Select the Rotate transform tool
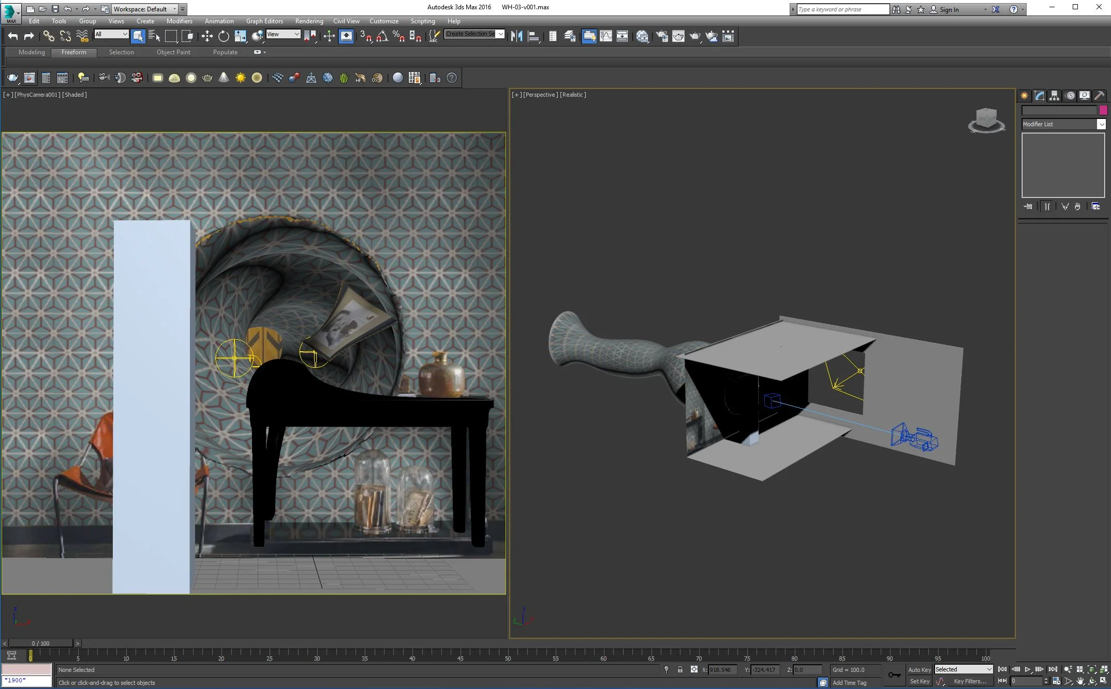The image size is (1111, 689). [x=224, y=36]
